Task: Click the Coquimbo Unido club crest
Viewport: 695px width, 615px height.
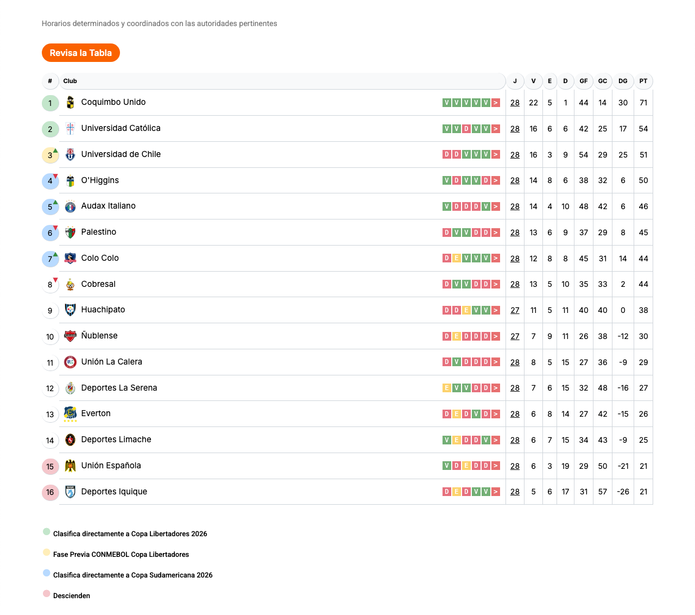Action: 70,103
